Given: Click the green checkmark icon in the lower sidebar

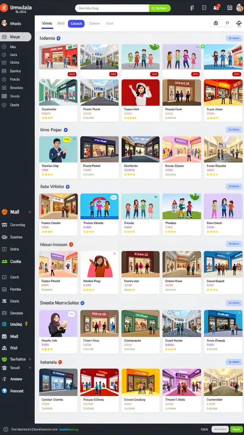Looking at the screenshot, I should pyautogui.click(x=4, y=359).
